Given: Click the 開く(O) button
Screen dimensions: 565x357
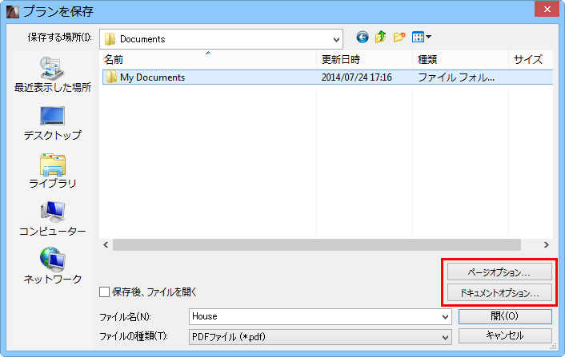Looking at the screenshot, I should pos(505,316).
